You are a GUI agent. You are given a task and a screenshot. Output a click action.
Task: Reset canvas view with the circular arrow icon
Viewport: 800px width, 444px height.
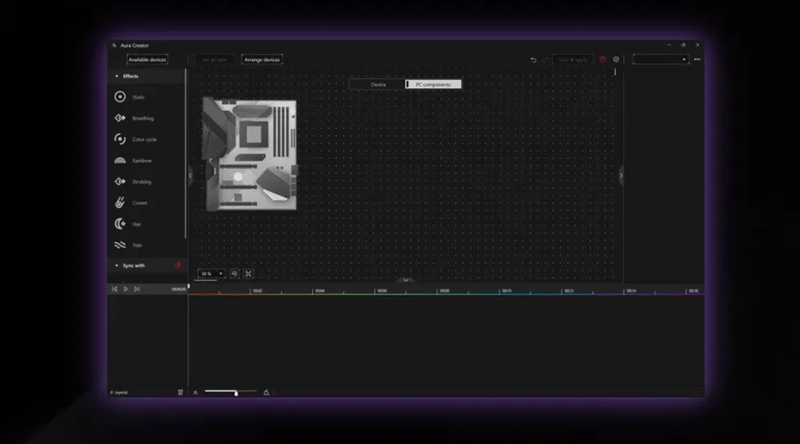coord(234,274)
